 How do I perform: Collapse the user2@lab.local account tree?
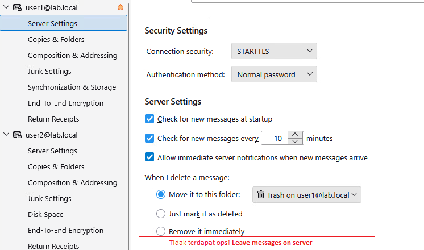[7, 135]
